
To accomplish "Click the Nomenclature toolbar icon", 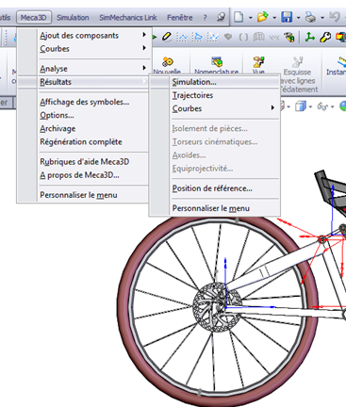I will 217,62.
